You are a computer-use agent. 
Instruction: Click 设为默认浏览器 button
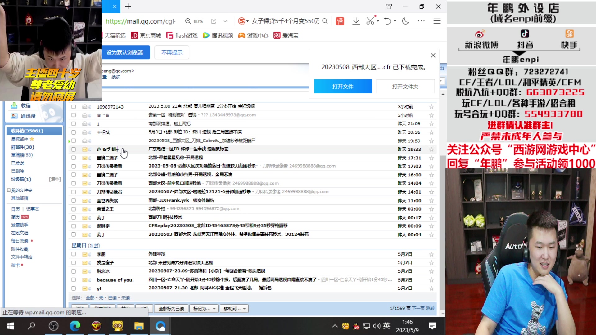click(x=125, y=52)
